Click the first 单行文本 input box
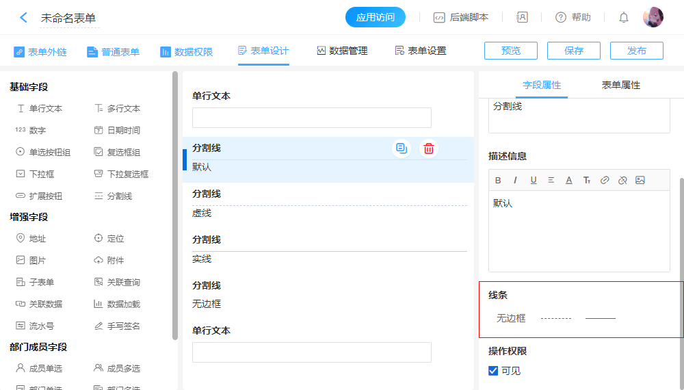 coord(311,118)
